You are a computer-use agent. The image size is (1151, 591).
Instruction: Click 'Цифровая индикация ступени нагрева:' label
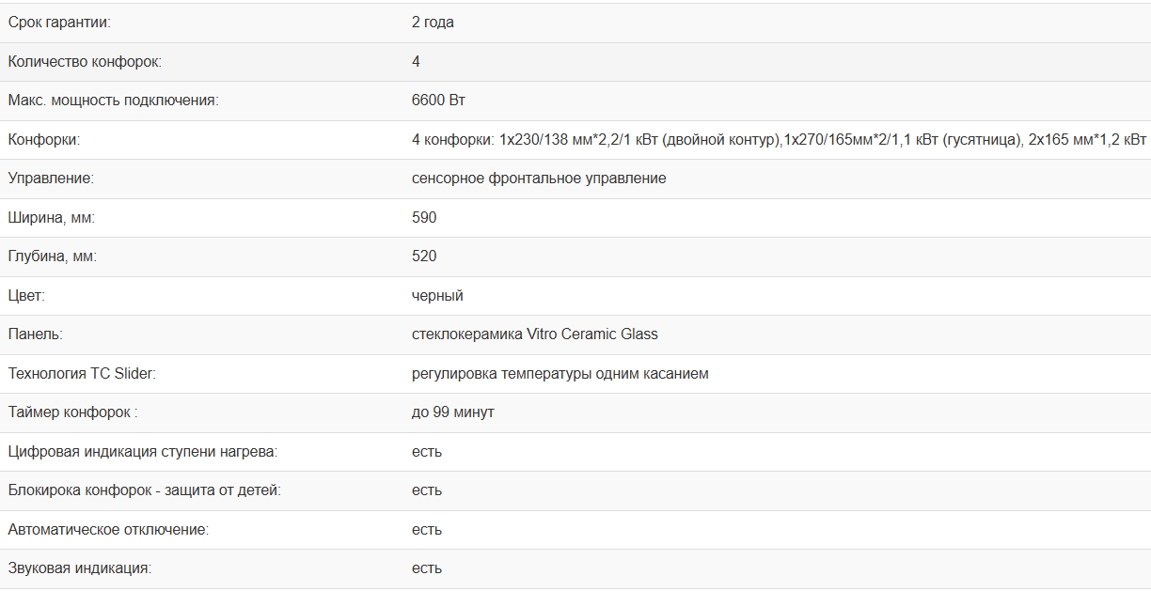click(143, 452)
